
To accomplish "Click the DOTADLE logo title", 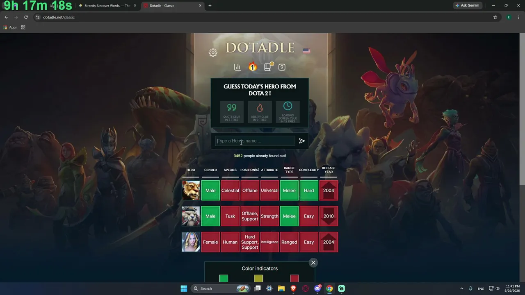I will pyautogui.click(x=260, y=48).
